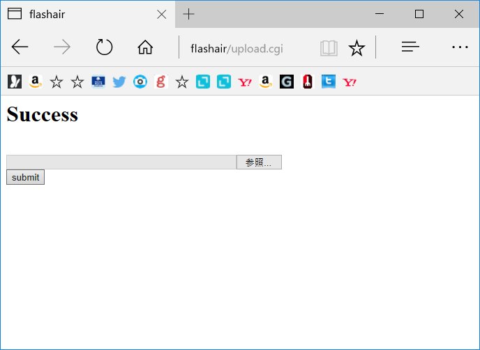Open the red letter g bookmark
480x350 pixels.
(x=161, y=82)
